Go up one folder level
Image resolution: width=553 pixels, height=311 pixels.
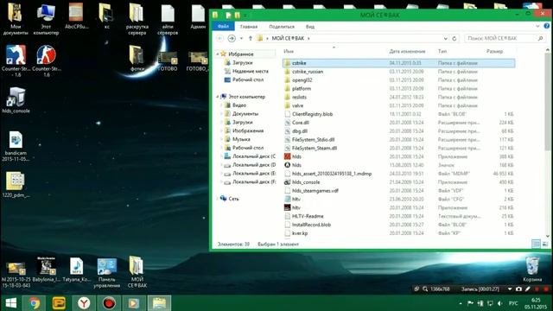[x=251, y=38]
